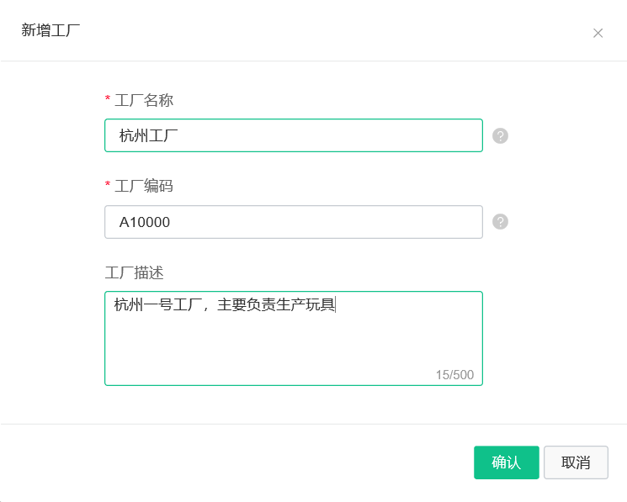
Task: Open help tooltip beside 工厂编码 field
Action: pyautogui.click(x=500, y=222)
